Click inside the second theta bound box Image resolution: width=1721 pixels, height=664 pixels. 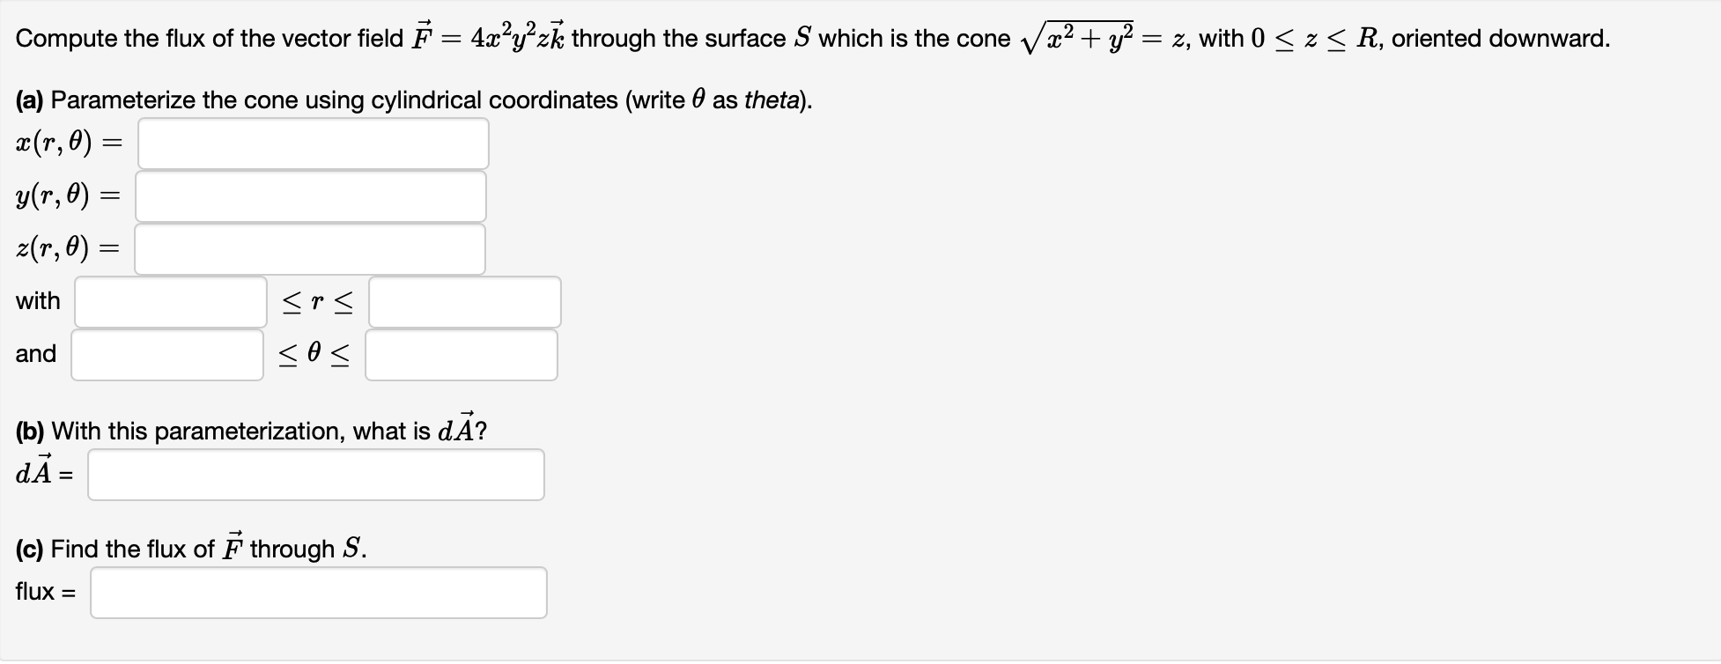pos(462,354)
